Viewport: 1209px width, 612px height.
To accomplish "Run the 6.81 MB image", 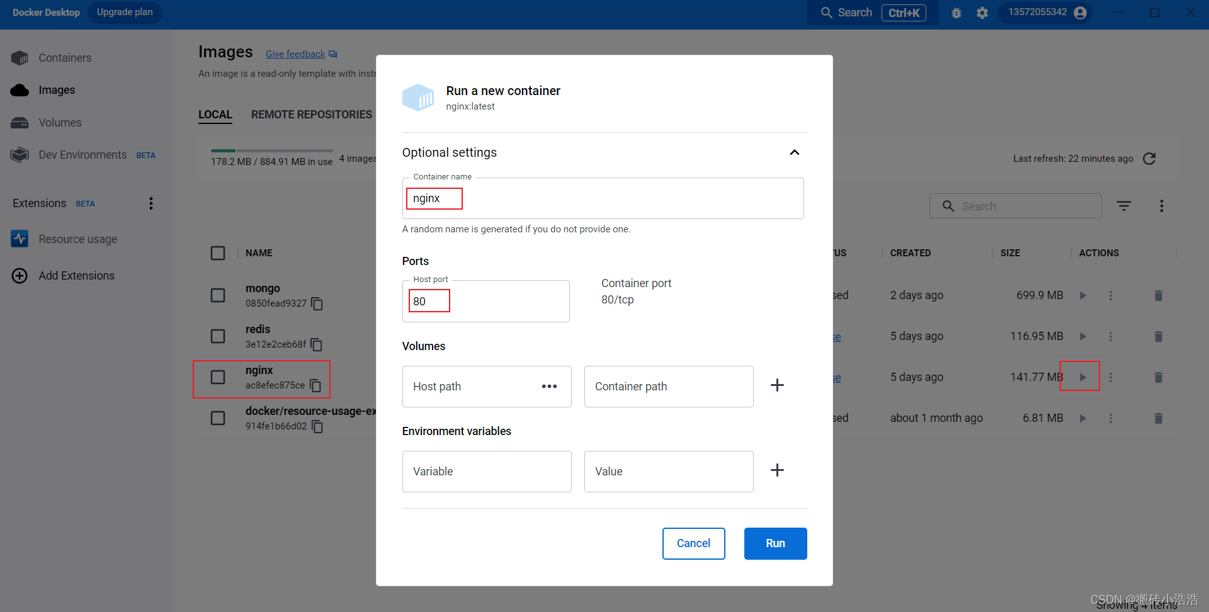I will [1083, 418].
